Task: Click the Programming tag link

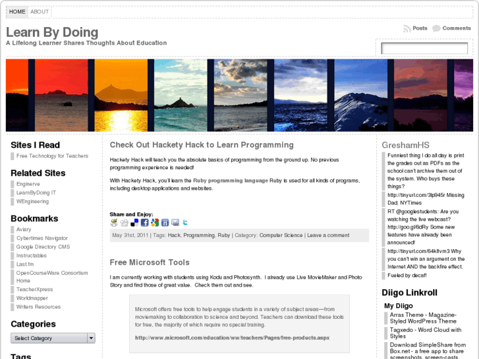Action: [x=199, y=235]
